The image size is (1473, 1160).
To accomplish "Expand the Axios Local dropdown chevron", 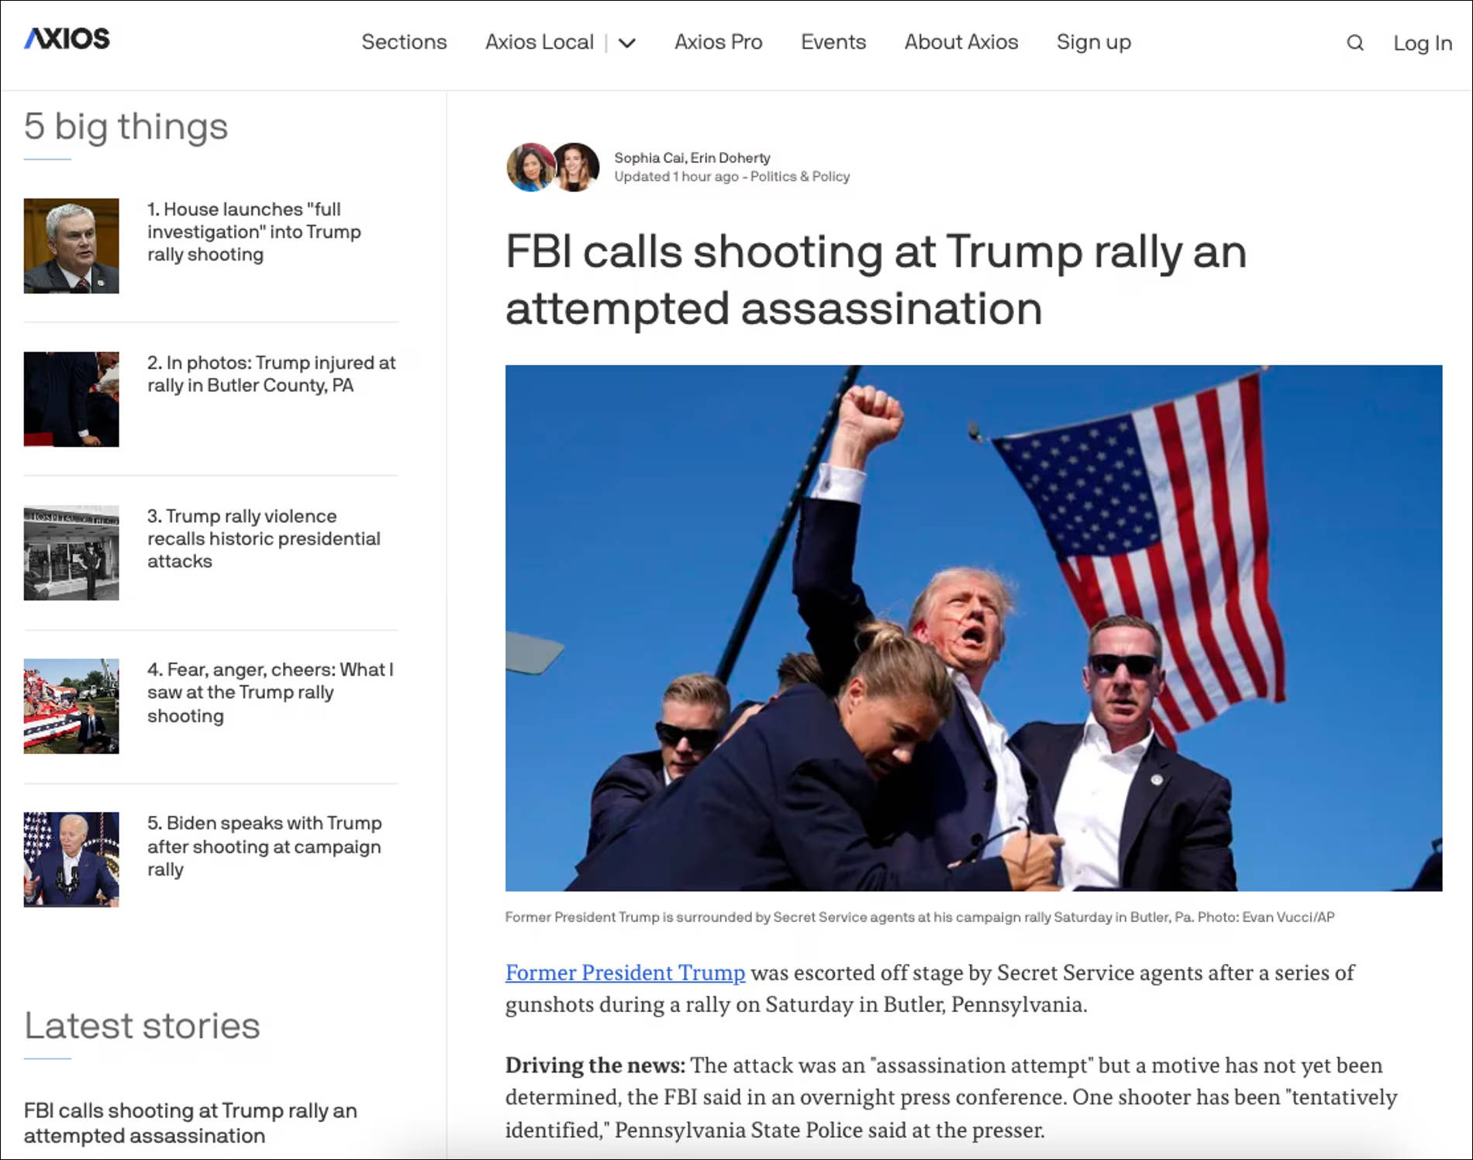I will [x=627, y=43].
